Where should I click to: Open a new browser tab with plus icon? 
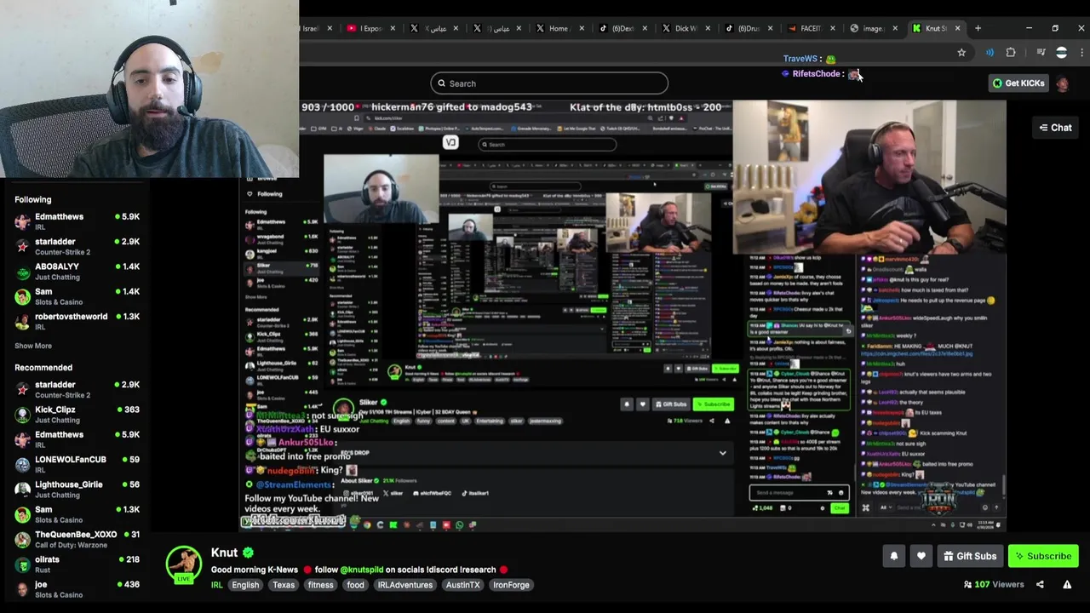pos(978,28)
